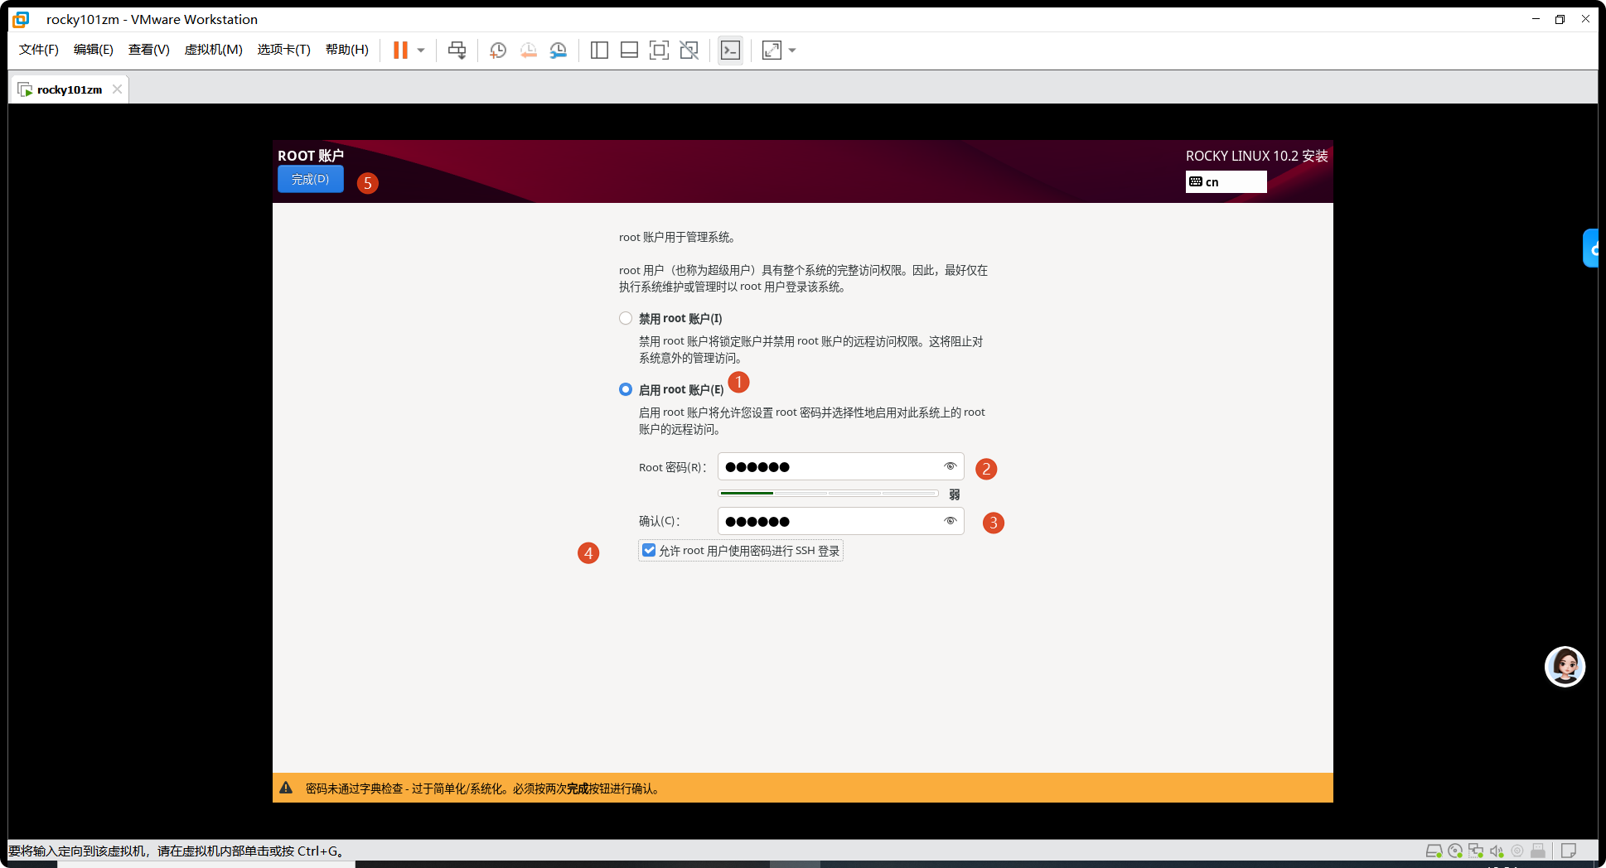Click the sound card status icon
The height and width of the screenshot is (868, 1606).
1497,851
